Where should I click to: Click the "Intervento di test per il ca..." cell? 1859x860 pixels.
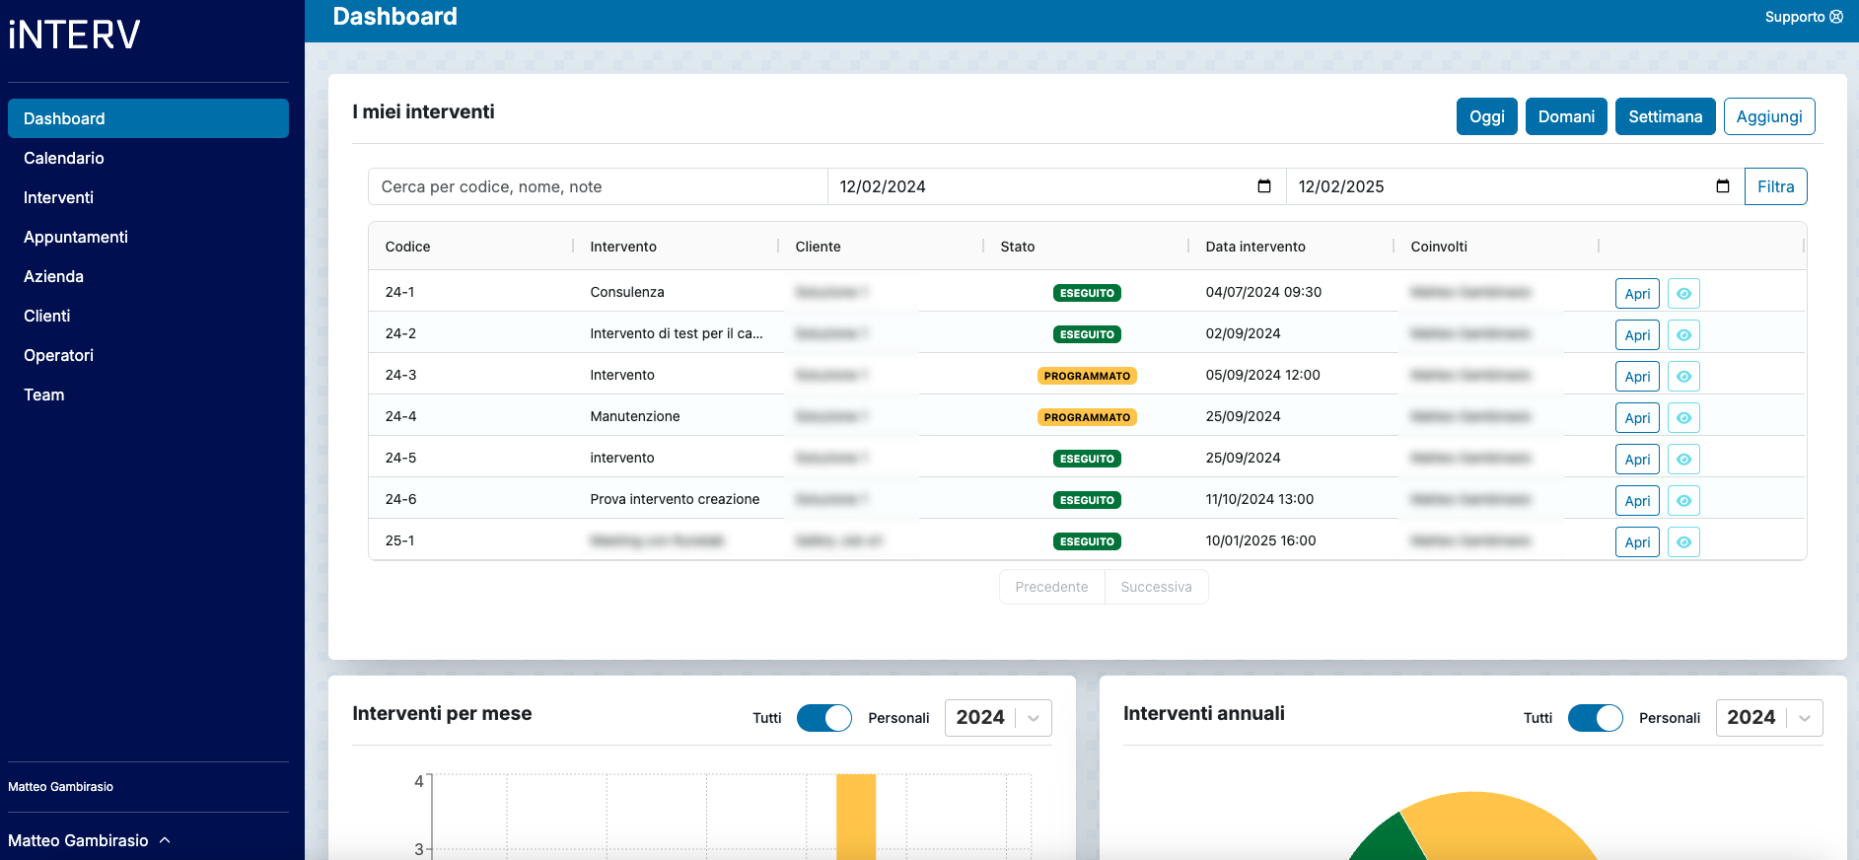677,333
